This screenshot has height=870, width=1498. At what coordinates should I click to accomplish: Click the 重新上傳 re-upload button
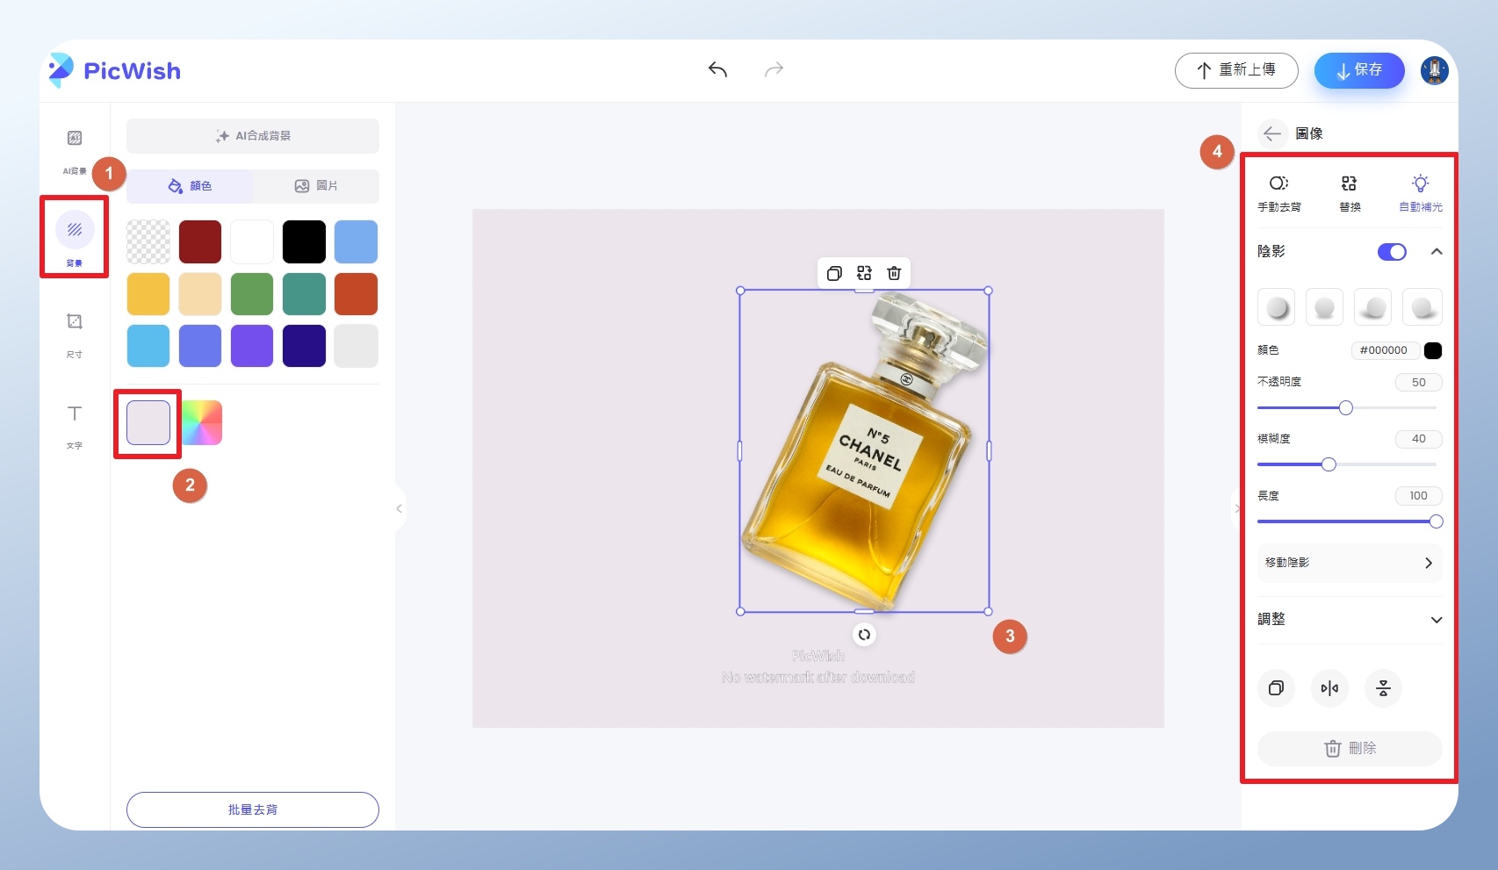click(x=1236, y=70)
